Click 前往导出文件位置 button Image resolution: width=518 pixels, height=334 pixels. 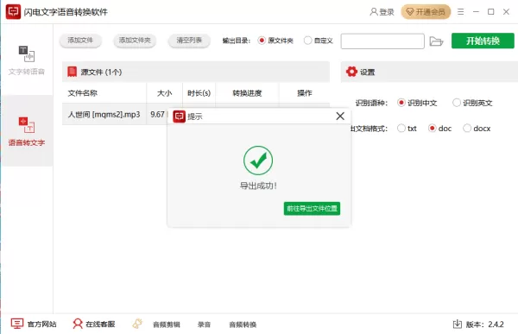(x=312, y=209)
